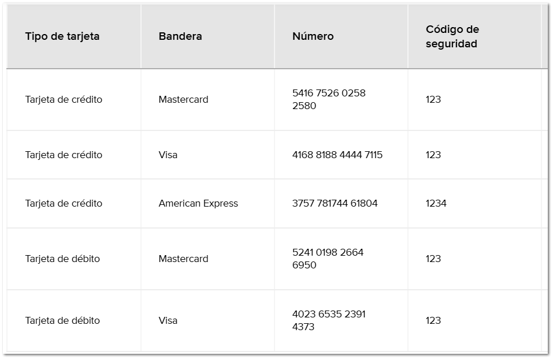The width and height of the screenshot is (553, 359).
Task: Click "Visa" in the debit card row
Action: (168, 320)
